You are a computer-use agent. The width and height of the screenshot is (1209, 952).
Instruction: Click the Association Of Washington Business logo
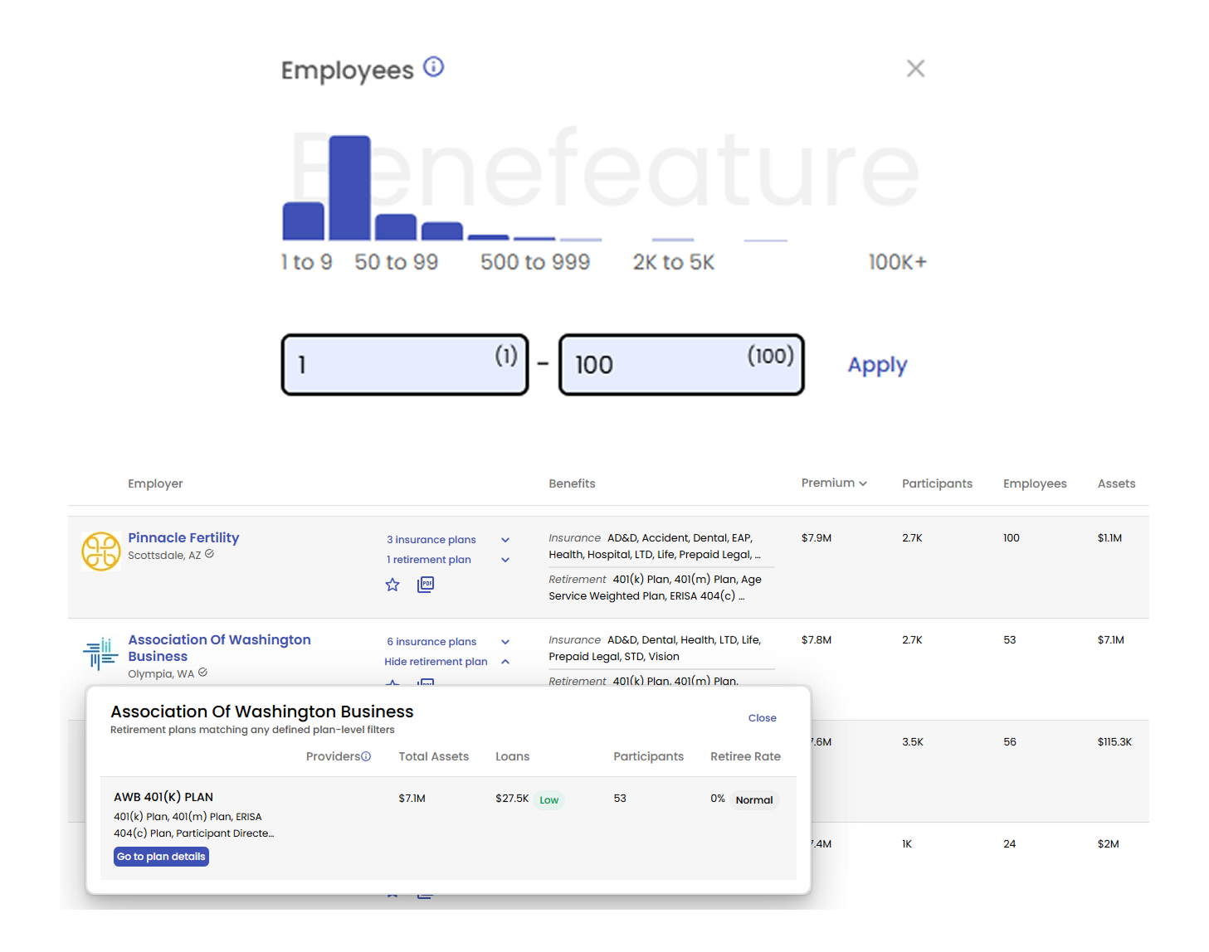[x=101, y=653]
